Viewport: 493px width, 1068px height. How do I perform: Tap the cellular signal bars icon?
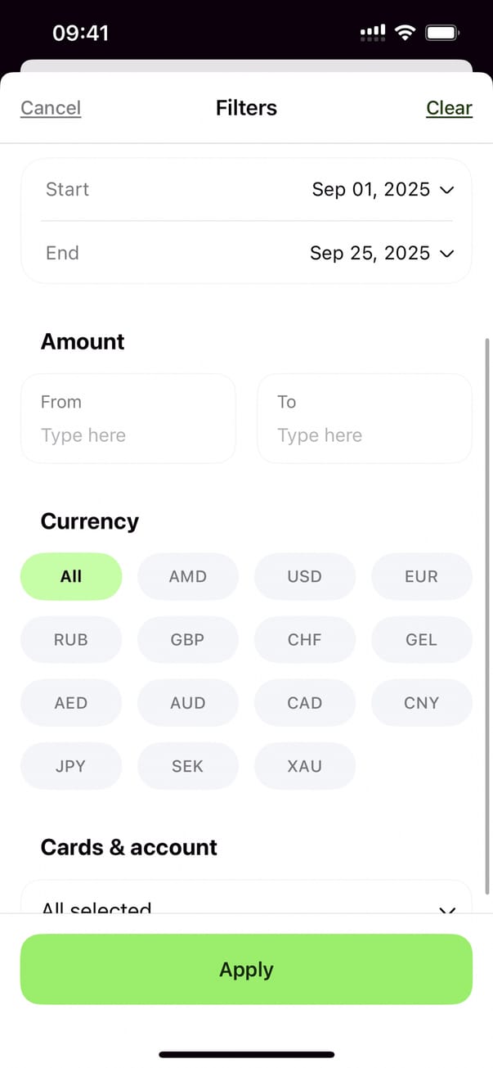373,33
